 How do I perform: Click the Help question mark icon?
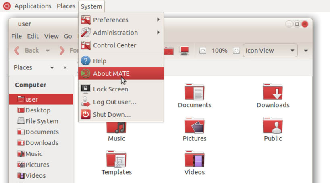point(86,61)
